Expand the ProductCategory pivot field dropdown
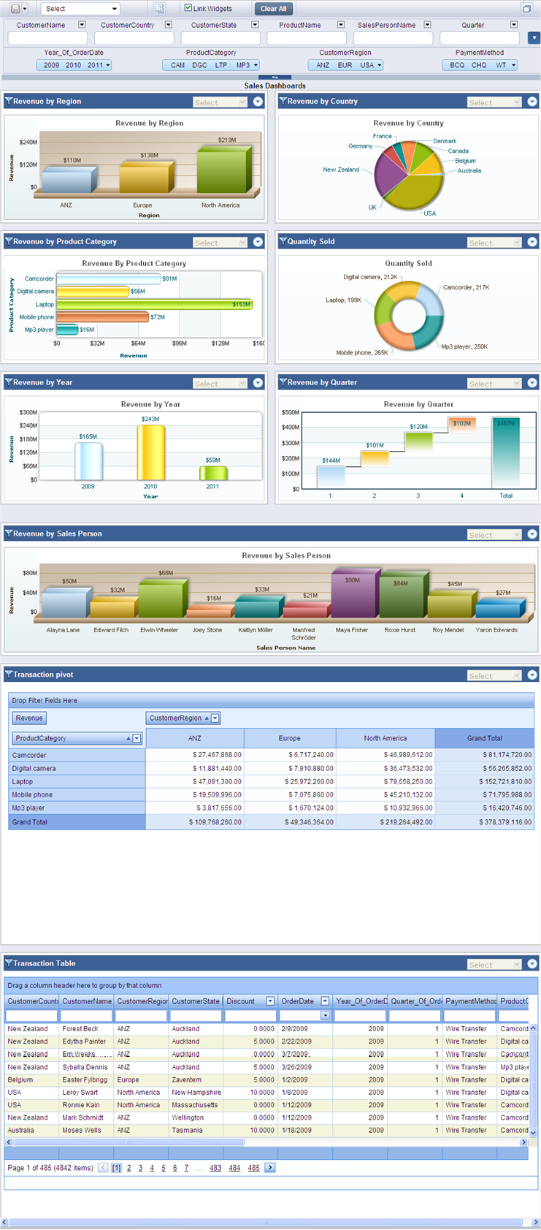Screen dimensions: 541x1230 click(137, 739)
